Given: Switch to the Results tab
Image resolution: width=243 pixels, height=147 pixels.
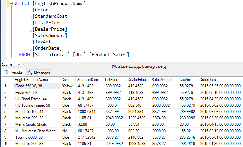Looking at the screenshot, I should tap(13, 72).
